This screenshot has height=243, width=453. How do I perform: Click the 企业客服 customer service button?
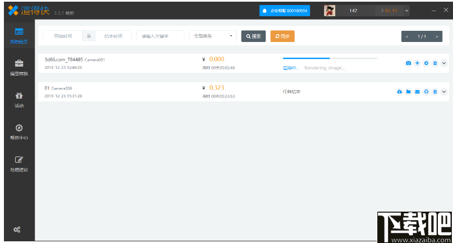tap(285, 11)
